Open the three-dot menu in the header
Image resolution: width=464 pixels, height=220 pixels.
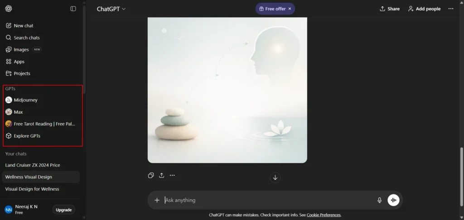coord(450,9)
